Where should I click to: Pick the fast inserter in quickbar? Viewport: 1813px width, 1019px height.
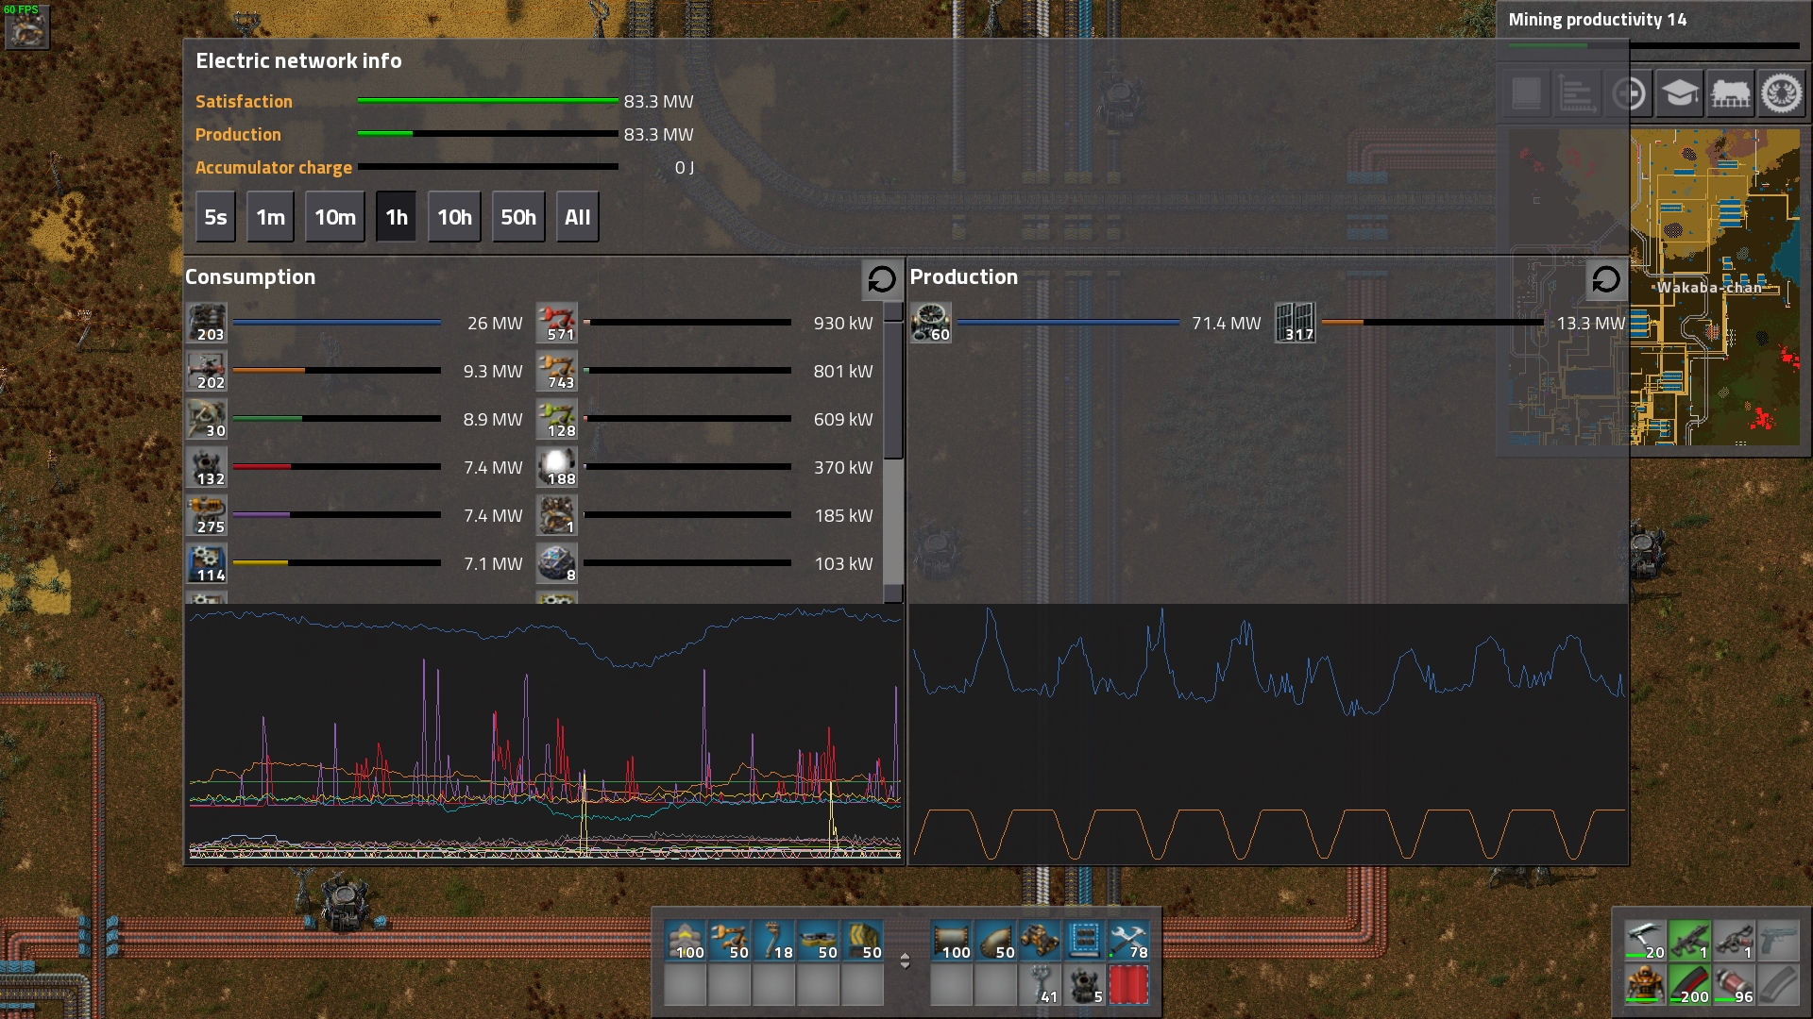(729, 941)
